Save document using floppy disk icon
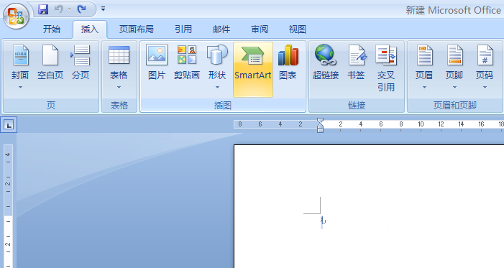This screenshot has height=268, width=504. 43,9
